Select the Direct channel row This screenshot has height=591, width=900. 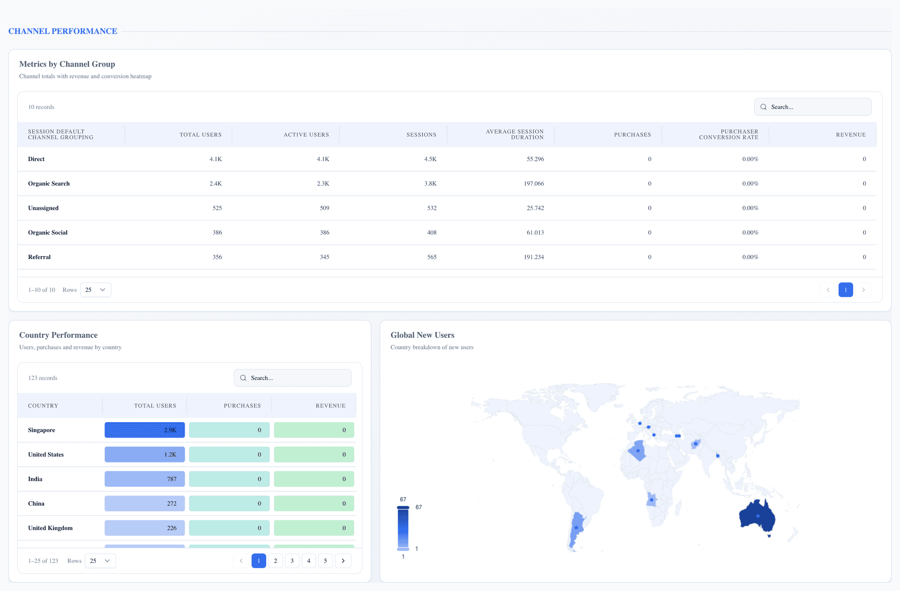[447, 159]
